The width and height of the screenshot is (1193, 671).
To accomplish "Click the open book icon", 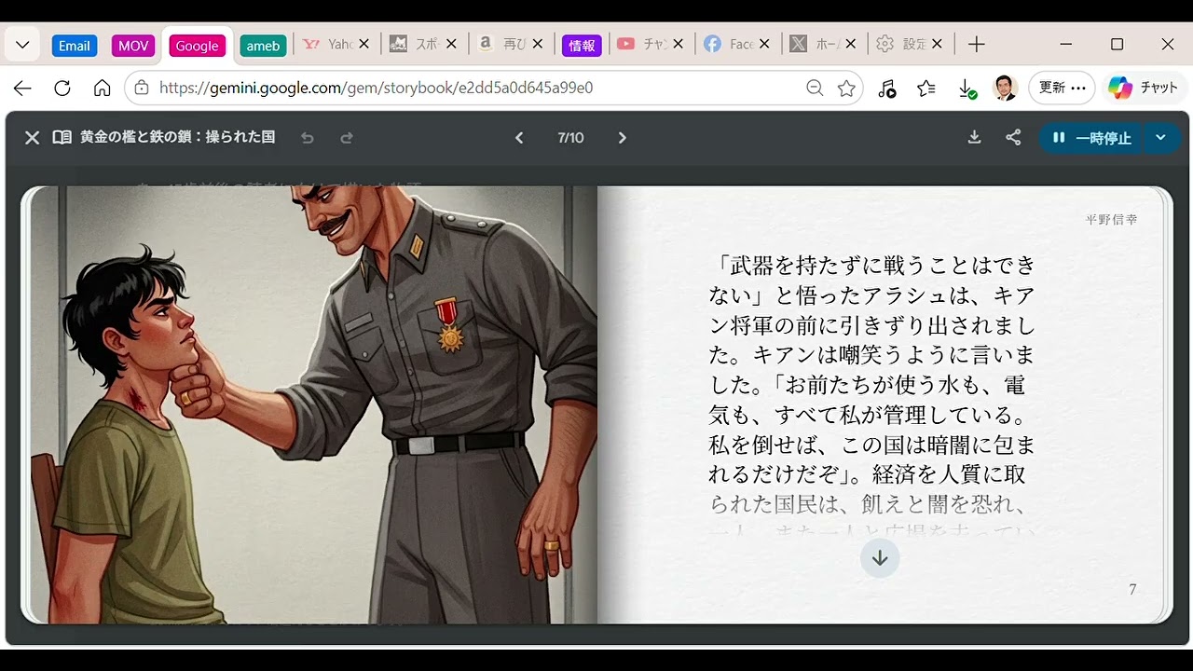I will pos(62,138).
